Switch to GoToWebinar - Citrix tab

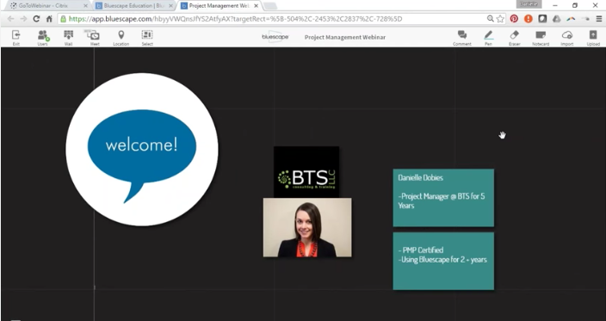pyautogui.click(x=46, y=6)
